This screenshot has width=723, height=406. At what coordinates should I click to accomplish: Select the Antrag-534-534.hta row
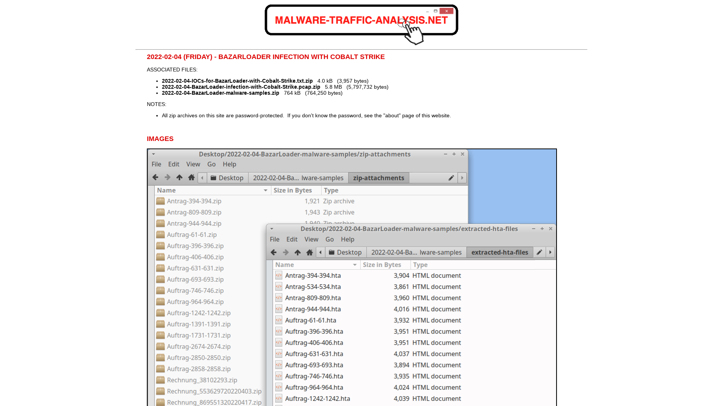(x=414, y=287)
